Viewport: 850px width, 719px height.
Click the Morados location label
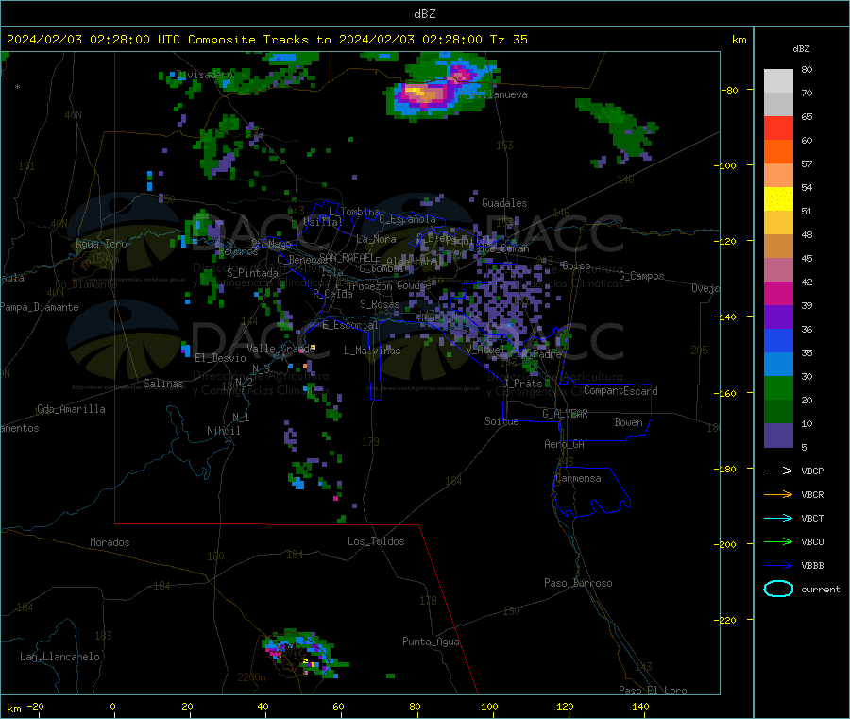pyautogui.click(x=110, y=542)
